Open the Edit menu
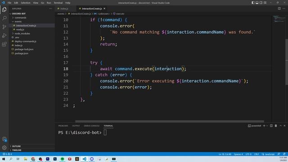 coord(16,3)
